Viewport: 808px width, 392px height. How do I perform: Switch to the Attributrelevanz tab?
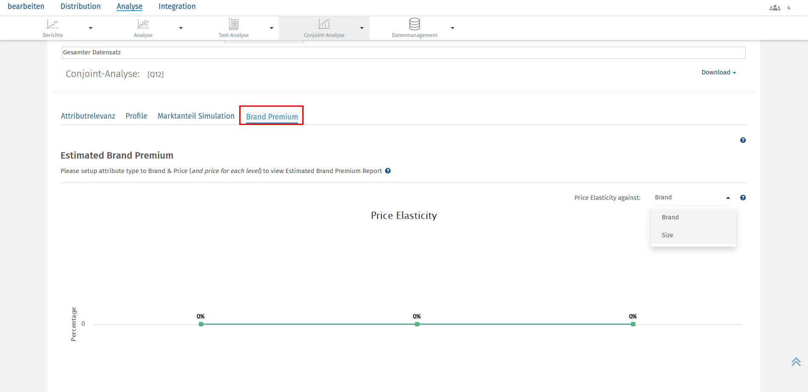[88, 116]
